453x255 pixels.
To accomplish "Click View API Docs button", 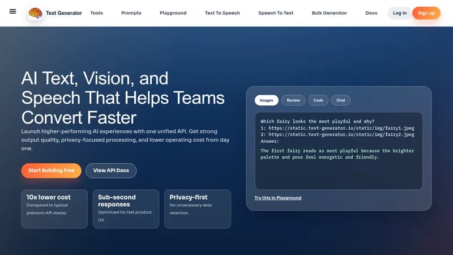I will pyautogui.click(x=111, y=171).
